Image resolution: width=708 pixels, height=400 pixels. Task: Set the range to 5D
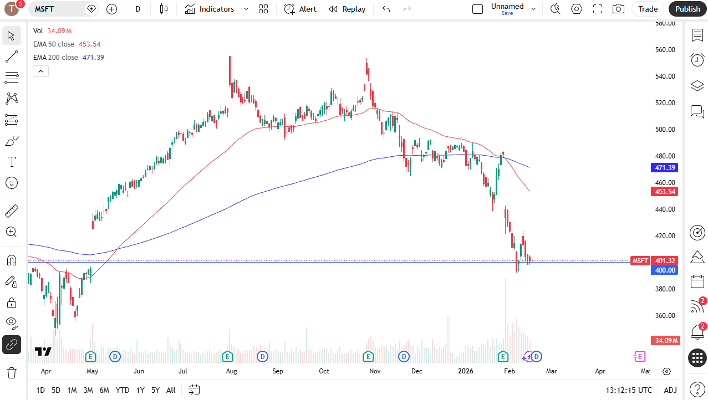(56, 390)
